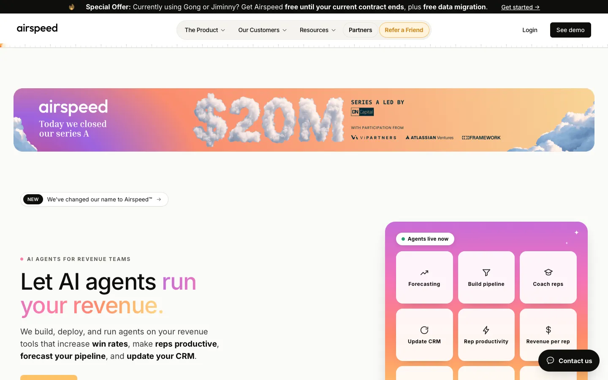
Task: Click the 'Today we closed our series A' banner text
Action: click(x=73, y=129)
